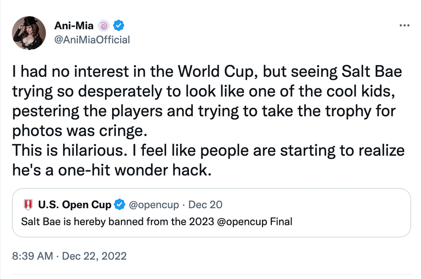Viewport: 421px width, 279px height.
Task: Click the Dec 22, 2022 date
Action: pyautogui.click(x=95, y=256)
